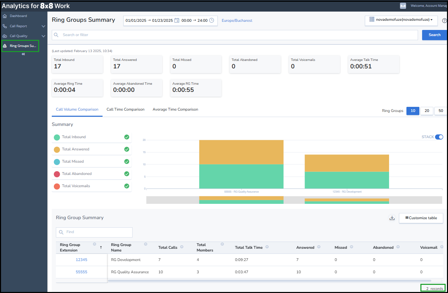Uncheck the Total Inbound series
Viewport: 448px width, 293px height.
coord(127,137)
